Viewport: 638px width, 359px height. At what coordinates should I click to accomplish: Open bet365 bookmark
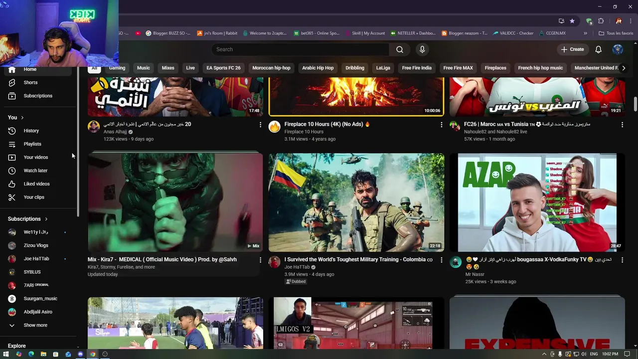coord(316,33)
